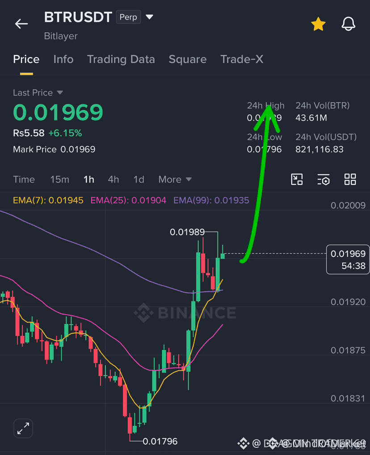Screen dimensions: 370x455
Task: Tap the Mark Price 0.01969 text
Action: pyautogui.click(x=54, y=149)
